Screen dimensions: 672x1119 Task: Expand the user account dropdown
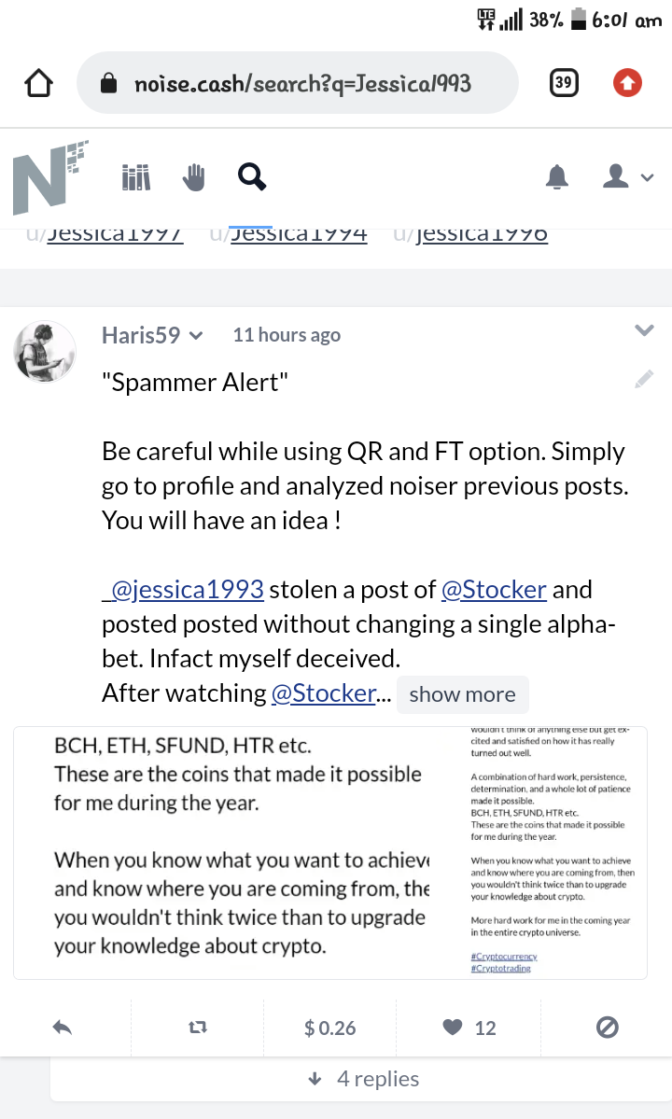[628, 176]
